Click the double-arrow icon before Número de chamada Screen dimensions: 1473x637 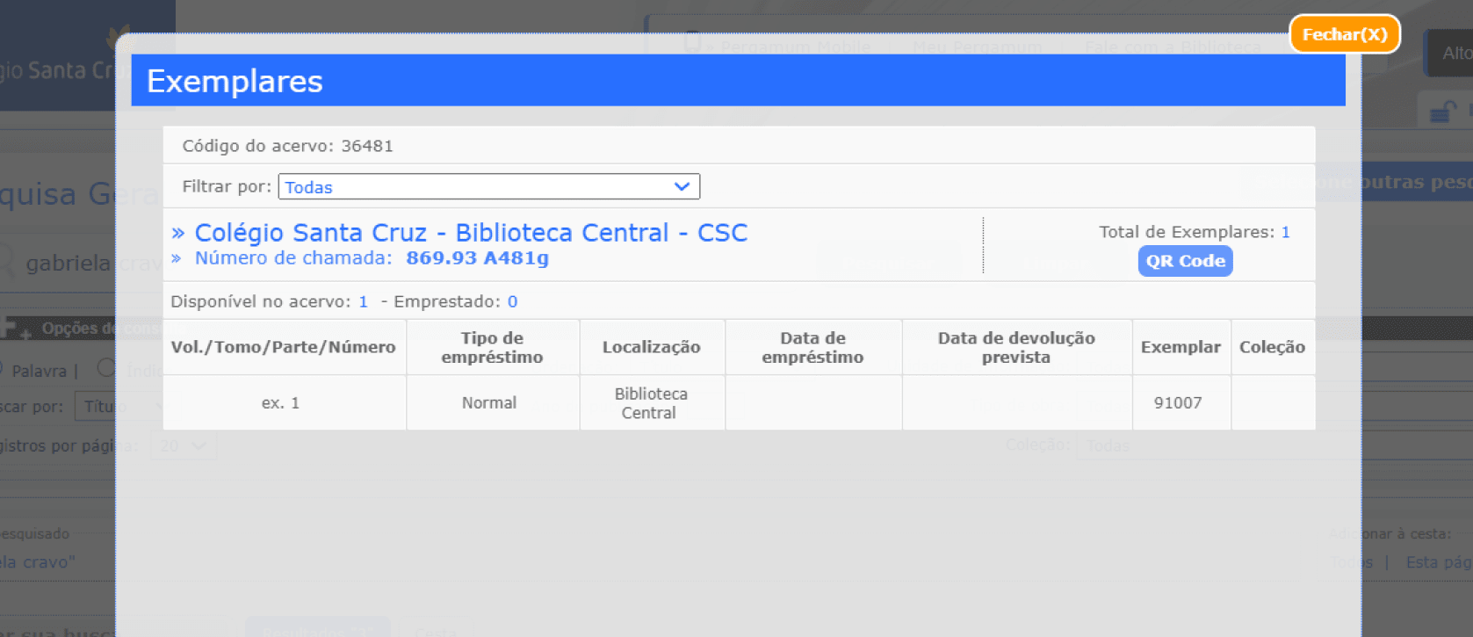[x=177, y=258]
